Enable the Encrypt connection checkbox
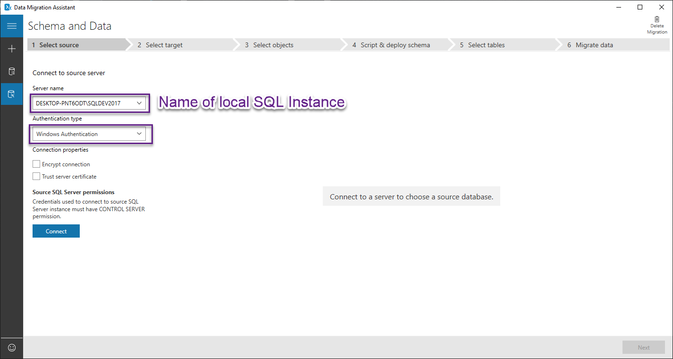The image size is (673, 359). click(x=36, y=164)
